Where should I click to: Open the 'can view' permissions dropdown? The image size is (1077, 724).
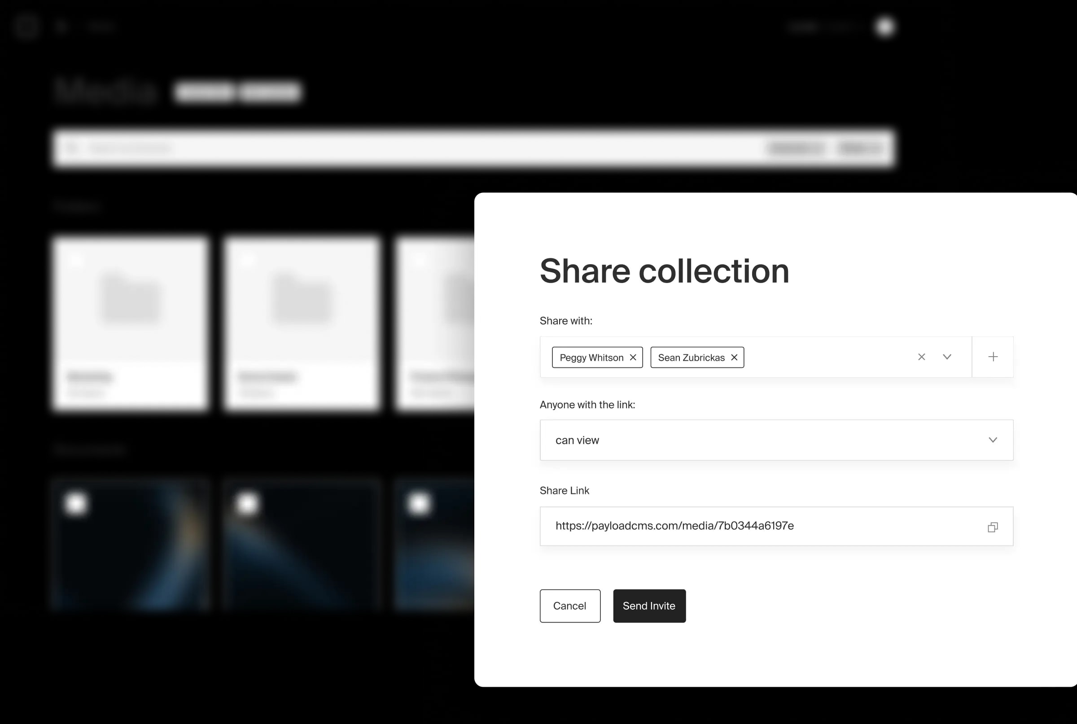tap(776, 440)
